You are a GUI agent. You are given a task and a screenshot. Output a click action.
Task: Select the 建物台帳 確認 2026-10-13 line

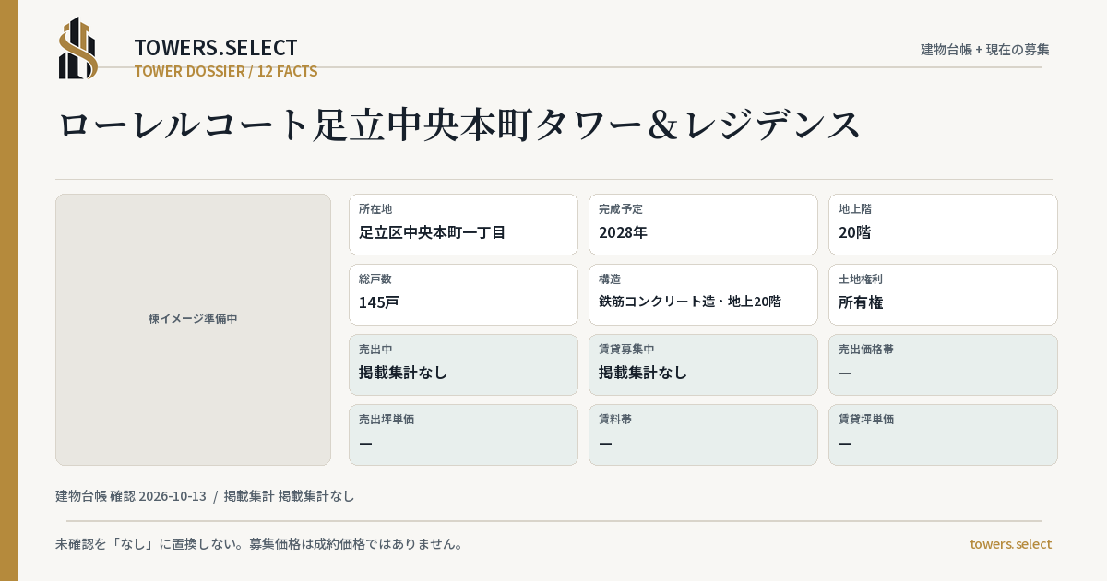(x=205, y=495)
